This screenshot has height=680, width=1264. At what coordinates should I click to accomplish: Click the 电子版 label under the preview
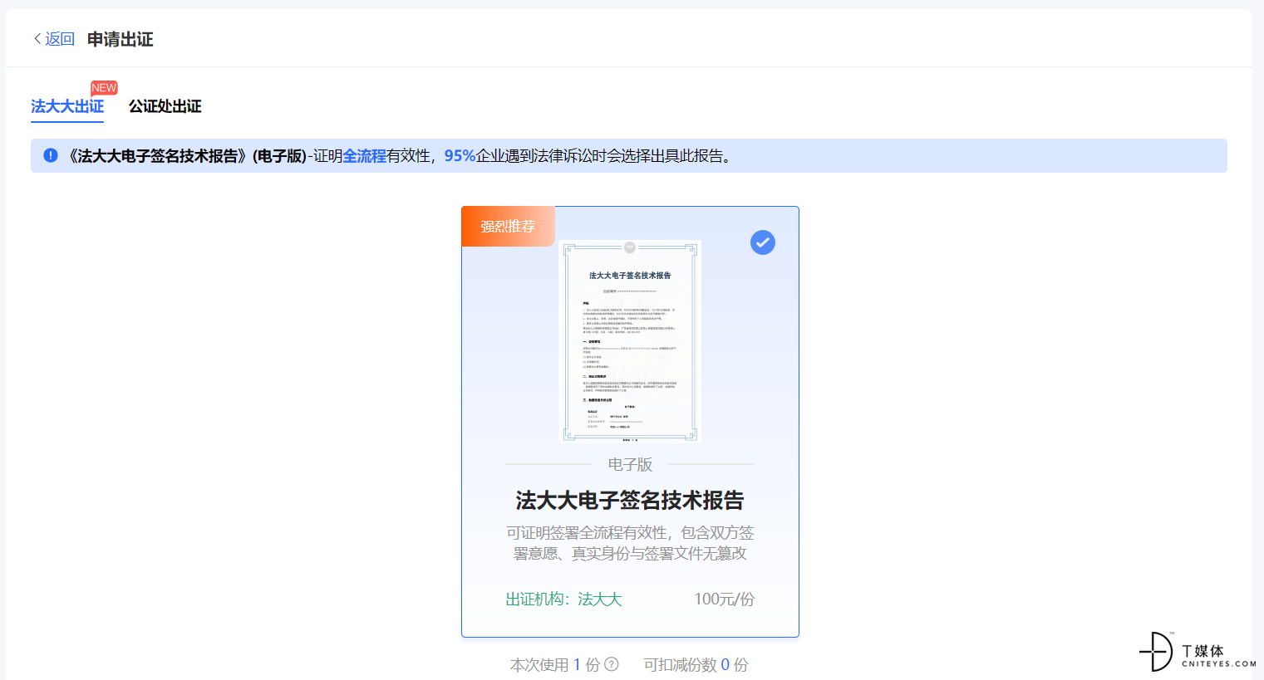(630, 464)
